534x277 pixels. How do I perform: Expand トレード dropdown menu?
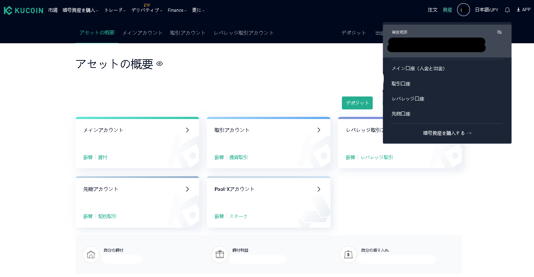click(x=115, y=10)
